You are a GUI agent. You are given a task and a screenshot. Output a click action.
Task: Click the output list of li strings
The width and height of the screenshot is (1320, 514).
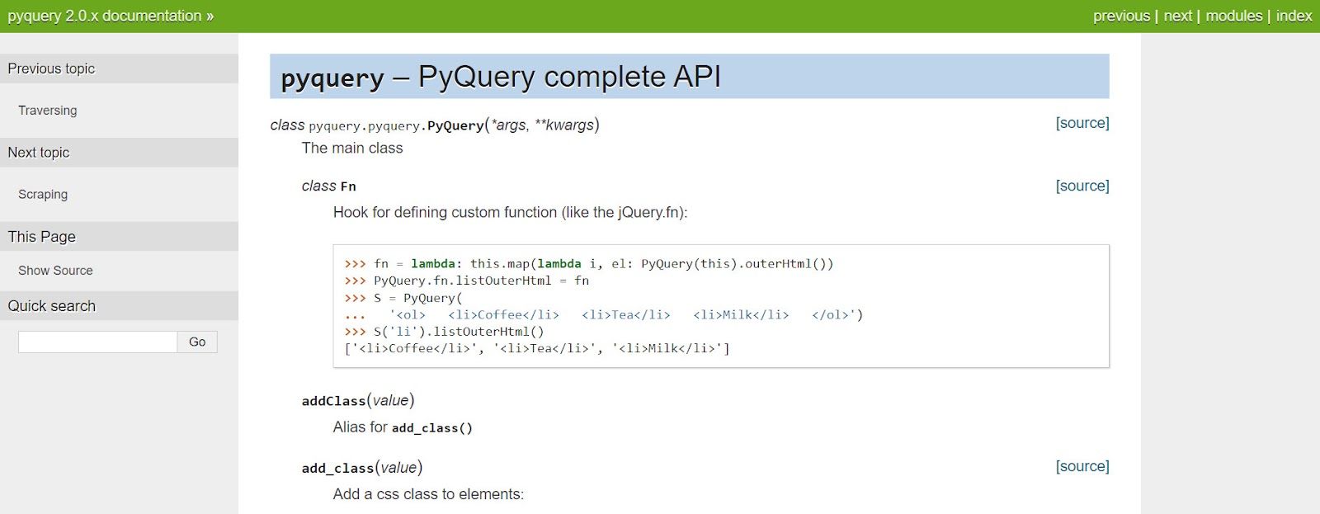(537, 348)
